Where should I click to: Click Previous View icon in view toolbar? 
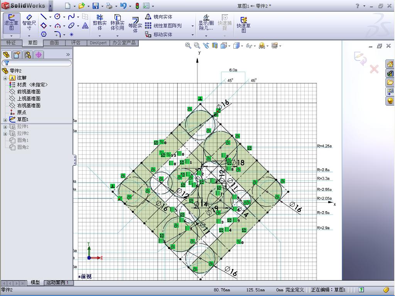pos(206,45)
